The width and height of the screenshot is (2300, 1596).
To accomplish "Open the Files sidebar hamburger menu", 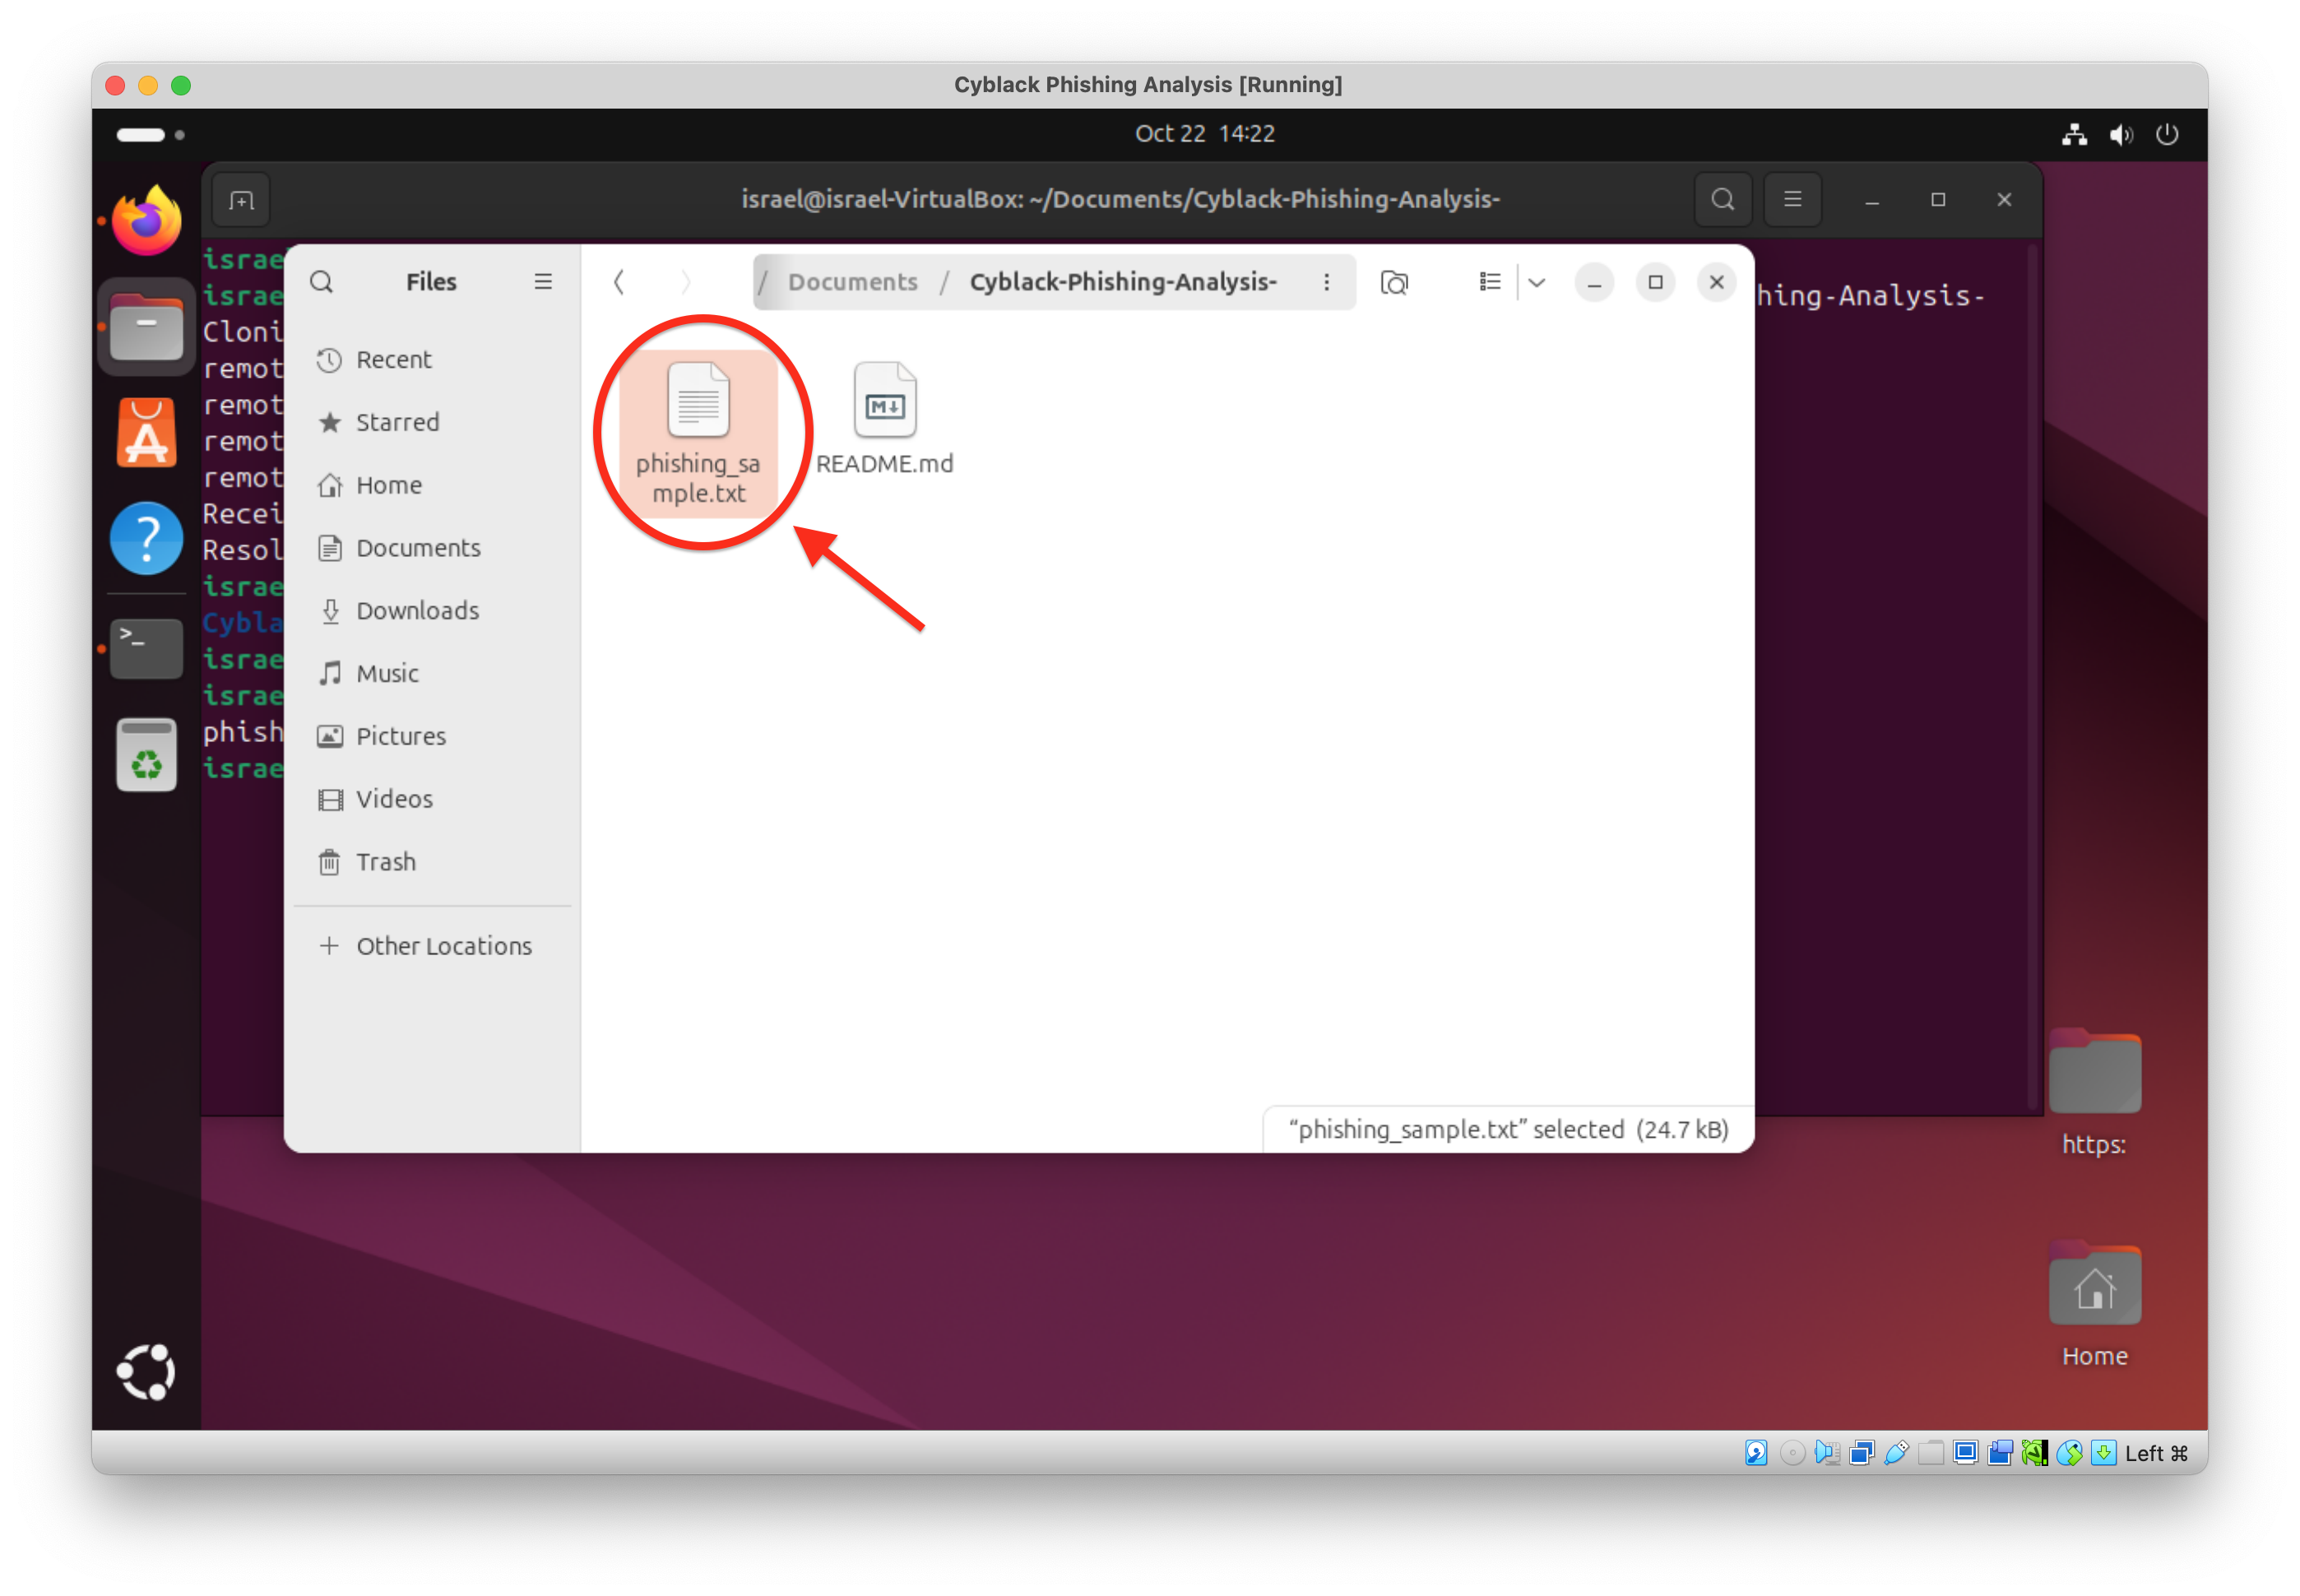I will click(x=543, y=282).
